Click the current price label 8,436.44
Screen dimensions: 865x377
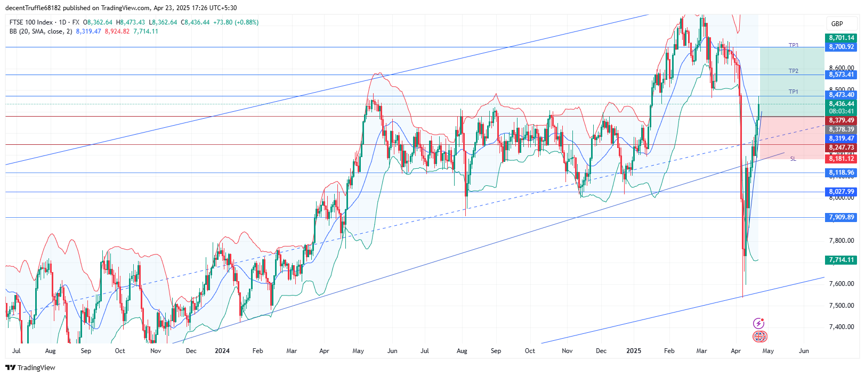(841, 104)
